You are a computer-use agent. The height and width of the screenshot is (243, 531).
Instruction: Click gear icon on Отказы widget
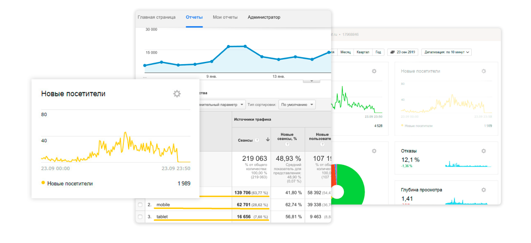pos(484,151)
